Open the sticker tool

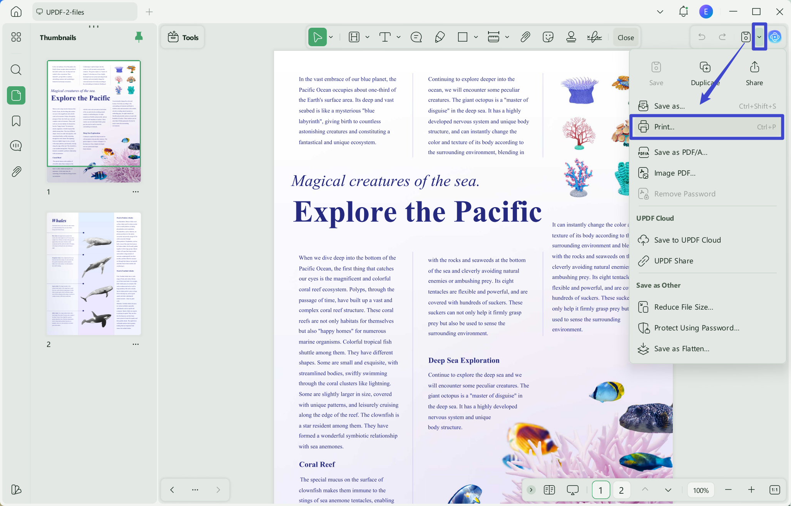548,37
